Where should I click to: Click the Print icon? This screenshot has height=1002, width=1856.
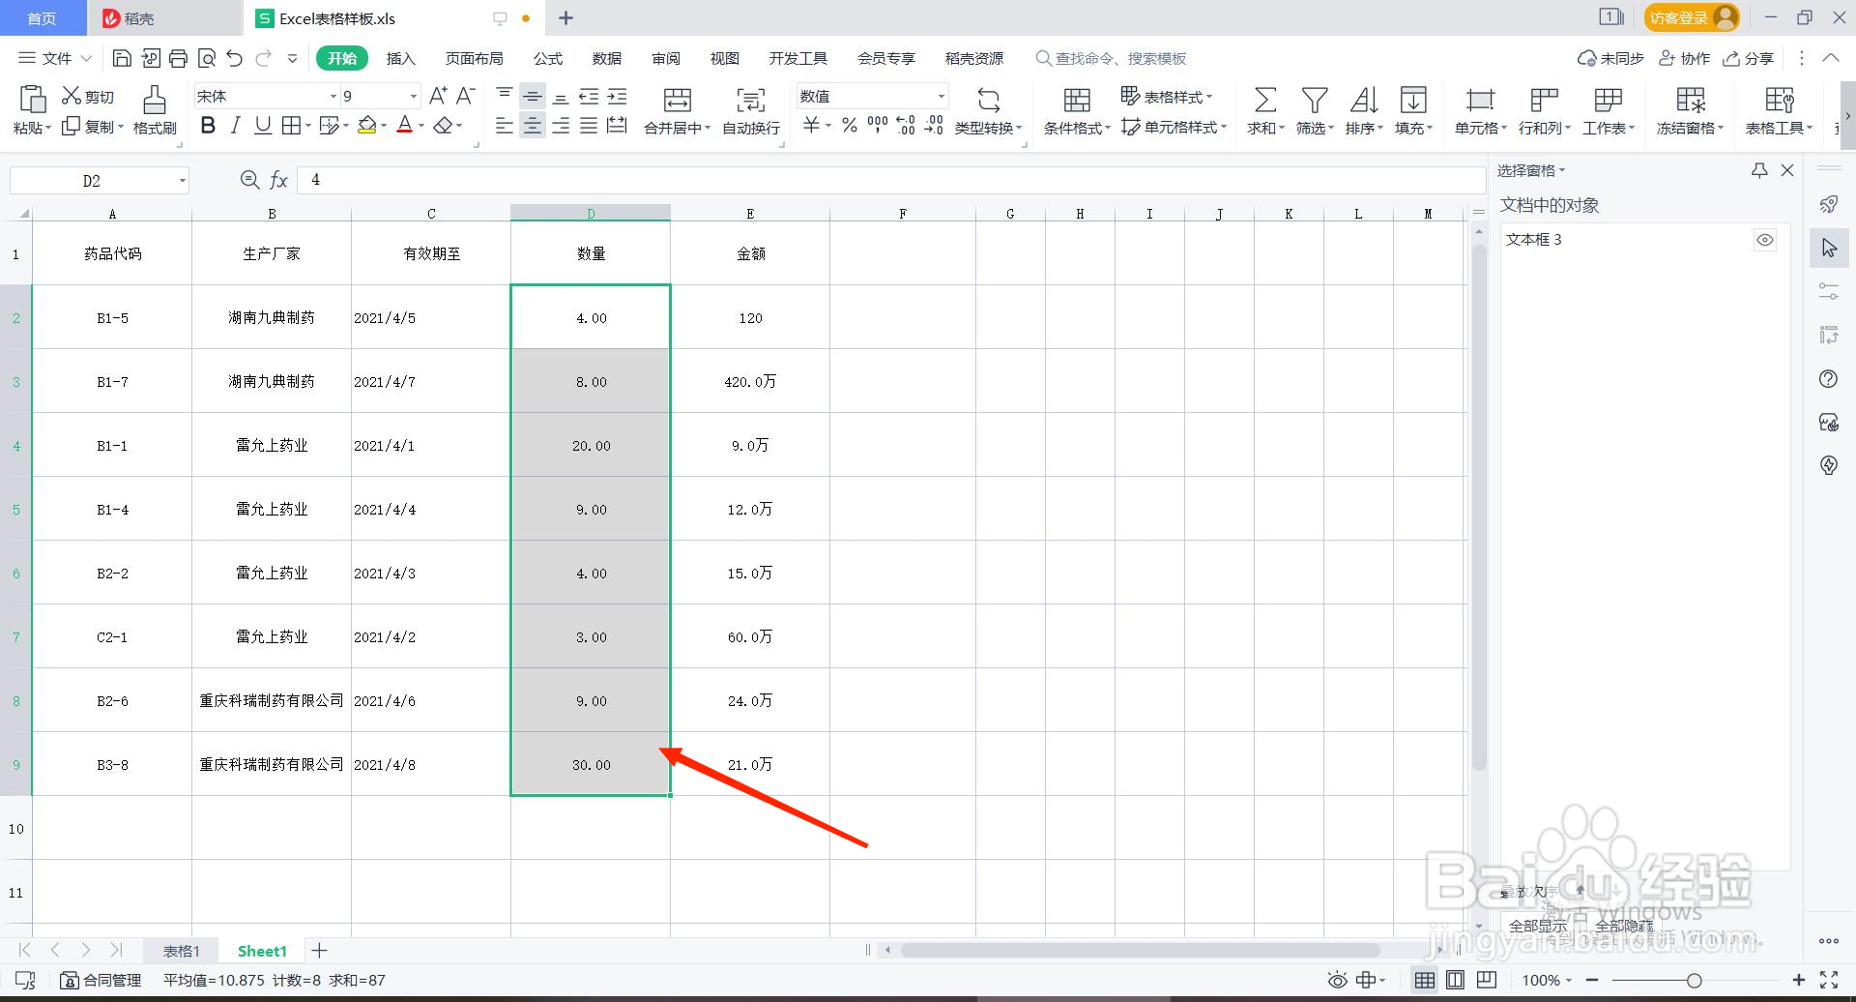tap(178, 58)
